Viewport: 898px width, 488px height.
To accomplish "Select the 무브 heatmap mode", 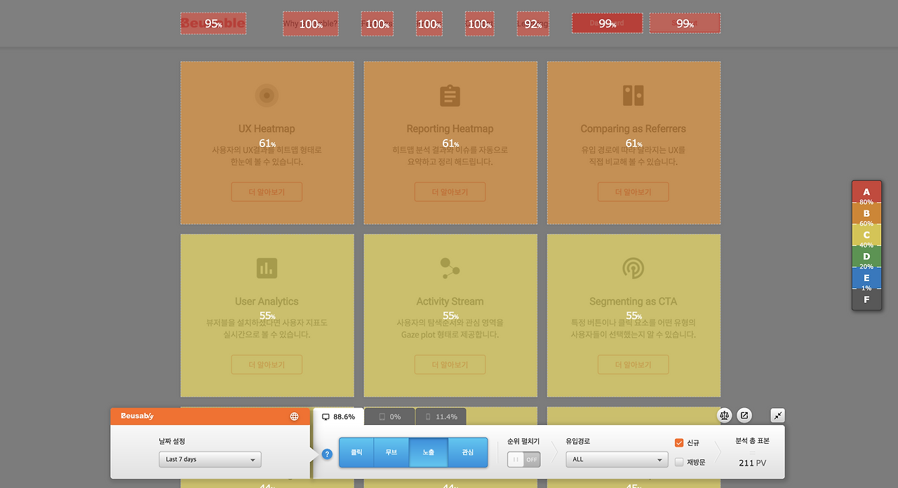I will 391,452.
